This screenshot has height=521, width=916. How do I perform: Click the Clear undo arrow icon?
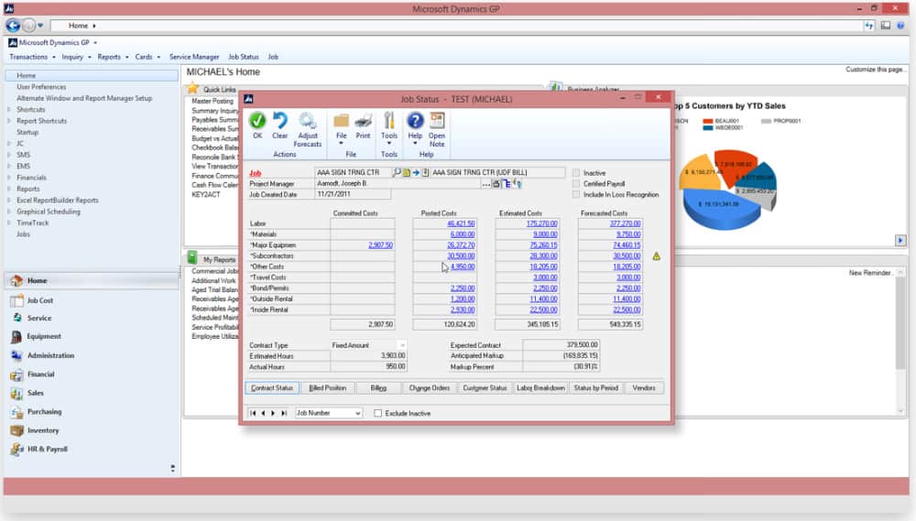click(279, 121)
